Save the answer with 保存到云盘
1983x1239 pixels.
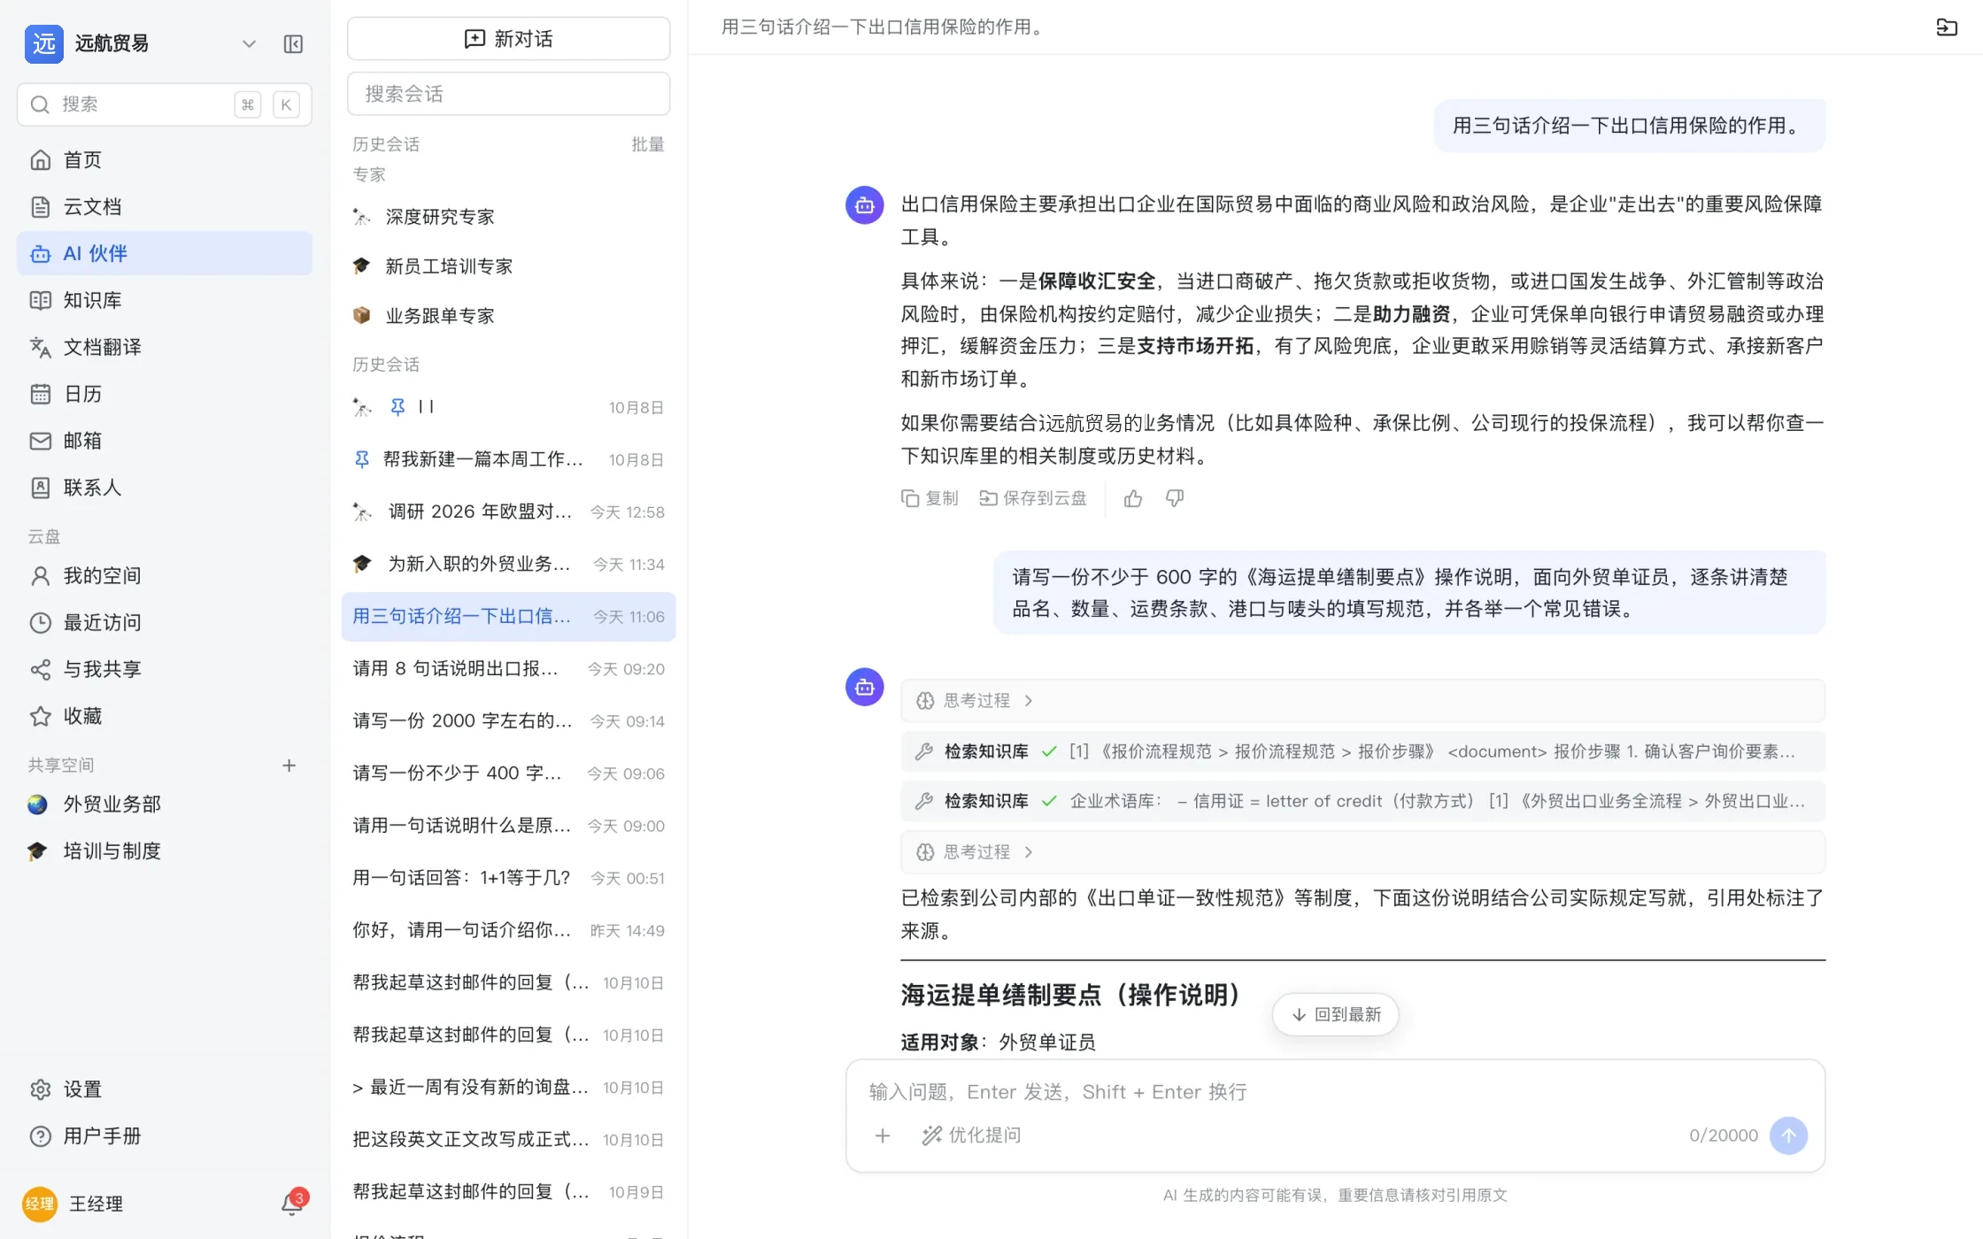(x=1032, y=499)
